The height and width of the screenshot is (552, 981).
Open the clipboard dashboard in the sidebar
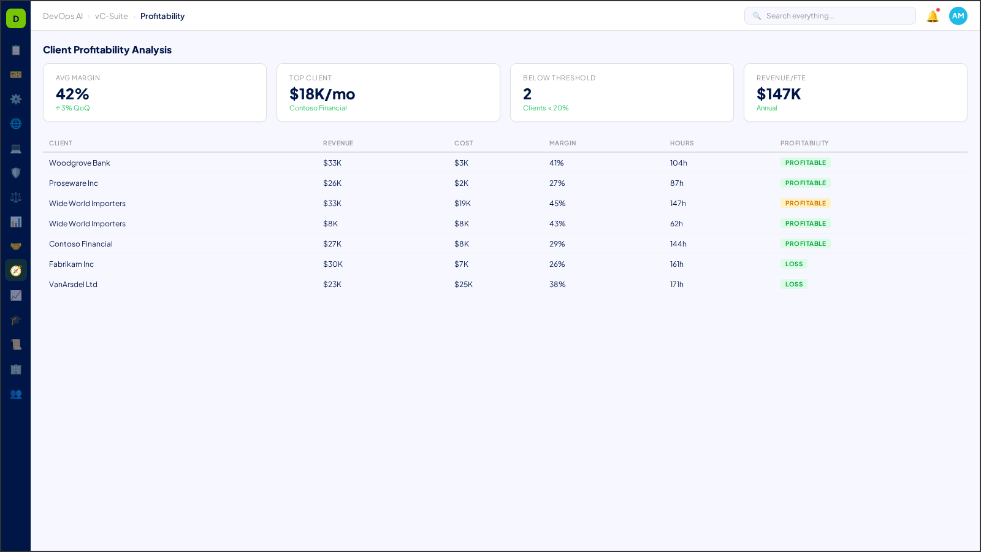(16, 50)
